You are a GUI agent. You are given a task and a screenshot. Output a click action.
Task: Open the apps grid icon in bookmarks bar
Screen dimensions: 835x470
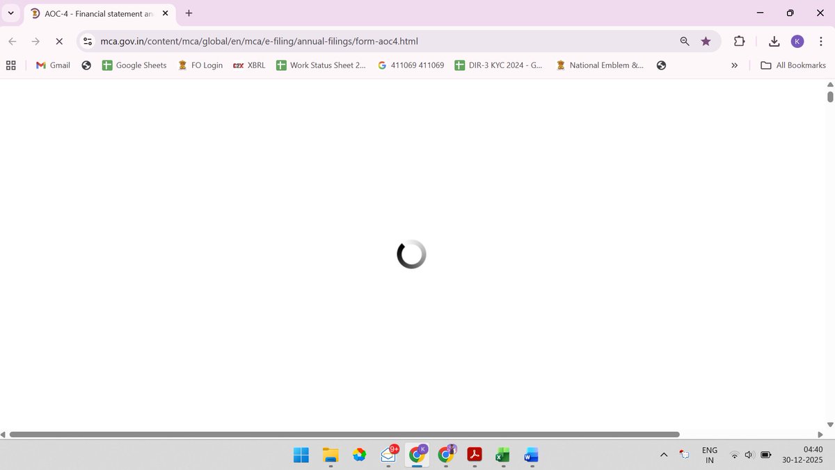point(11,65)
